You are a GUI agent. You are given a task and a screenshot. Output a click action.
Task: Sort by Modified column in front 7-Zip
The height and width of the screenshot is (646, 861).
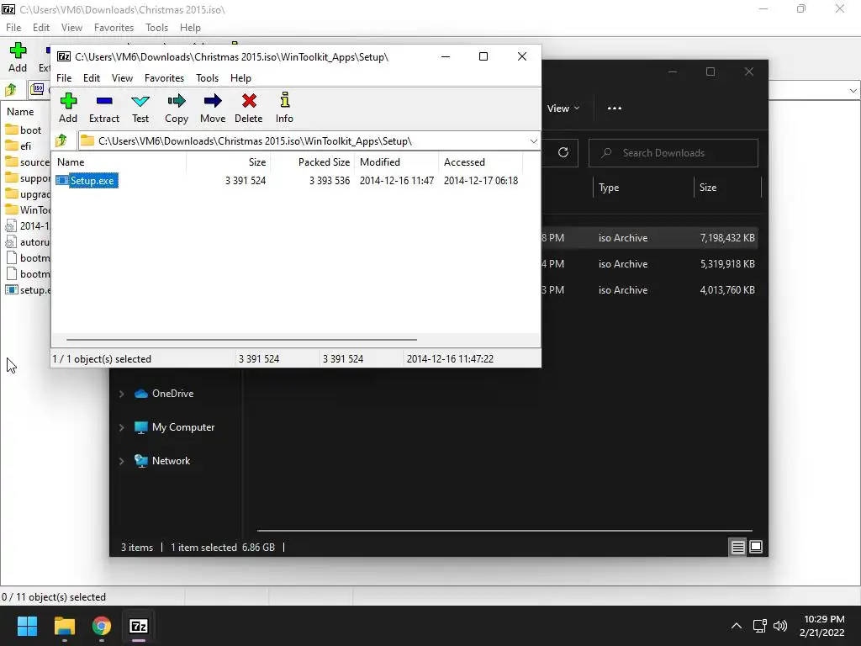pos(397,162)
